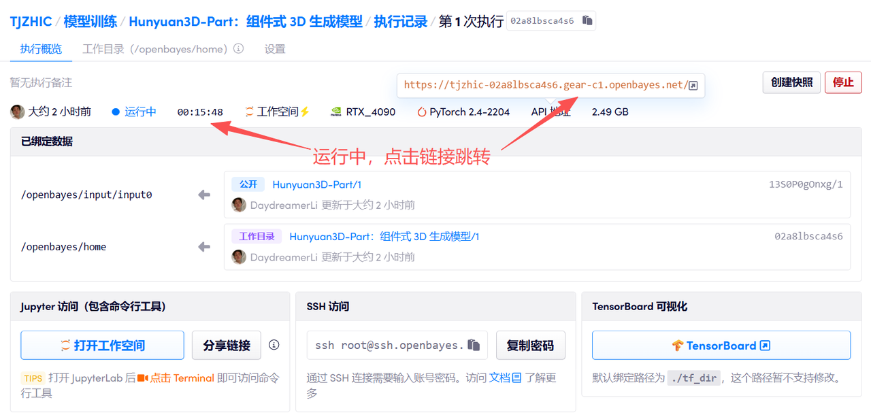871x417 pixels.
Task: Go to TJZHIC breadcrumb
Action: (x=31, y=21)
